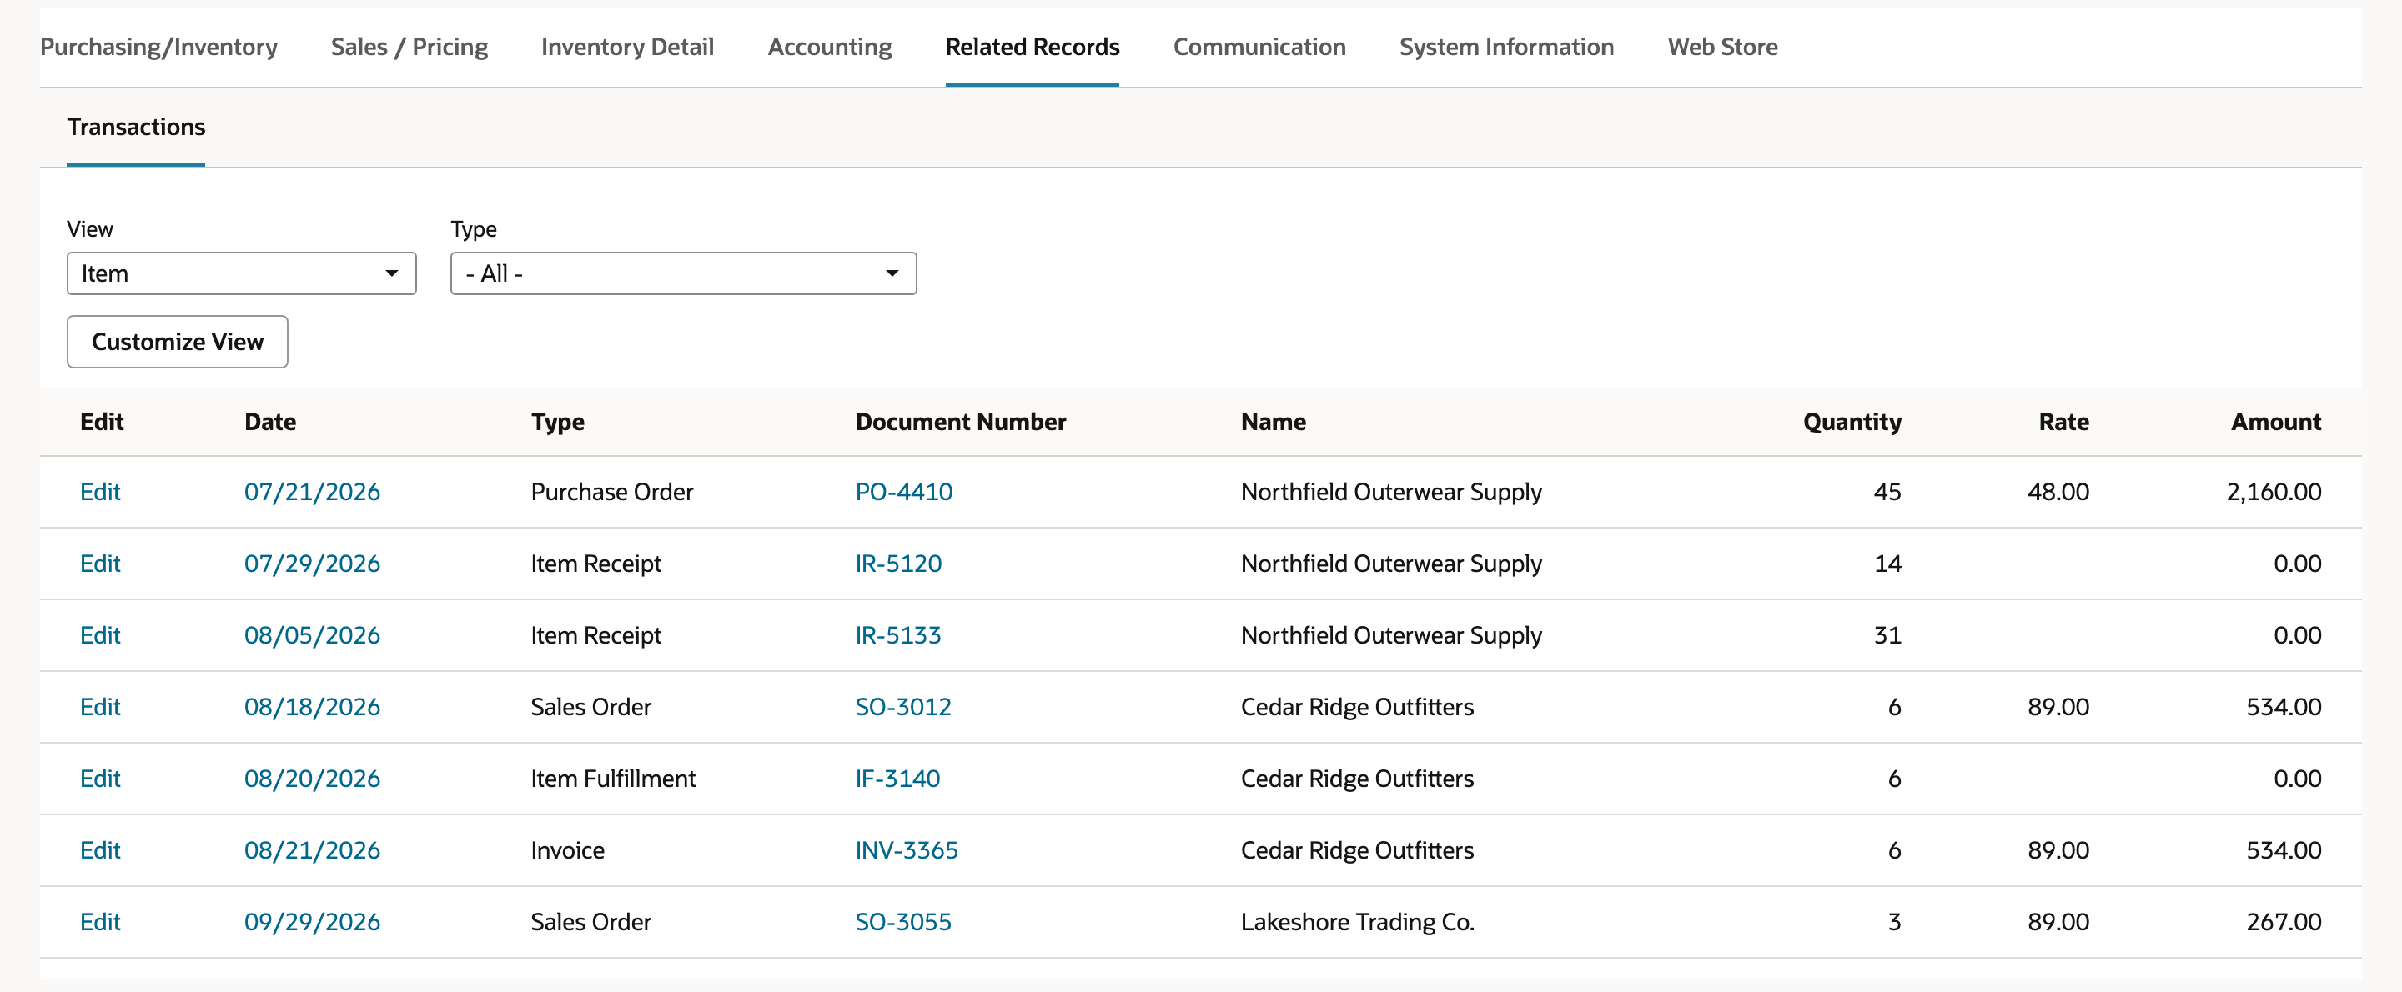Open document SO-3055

(902, 922)
